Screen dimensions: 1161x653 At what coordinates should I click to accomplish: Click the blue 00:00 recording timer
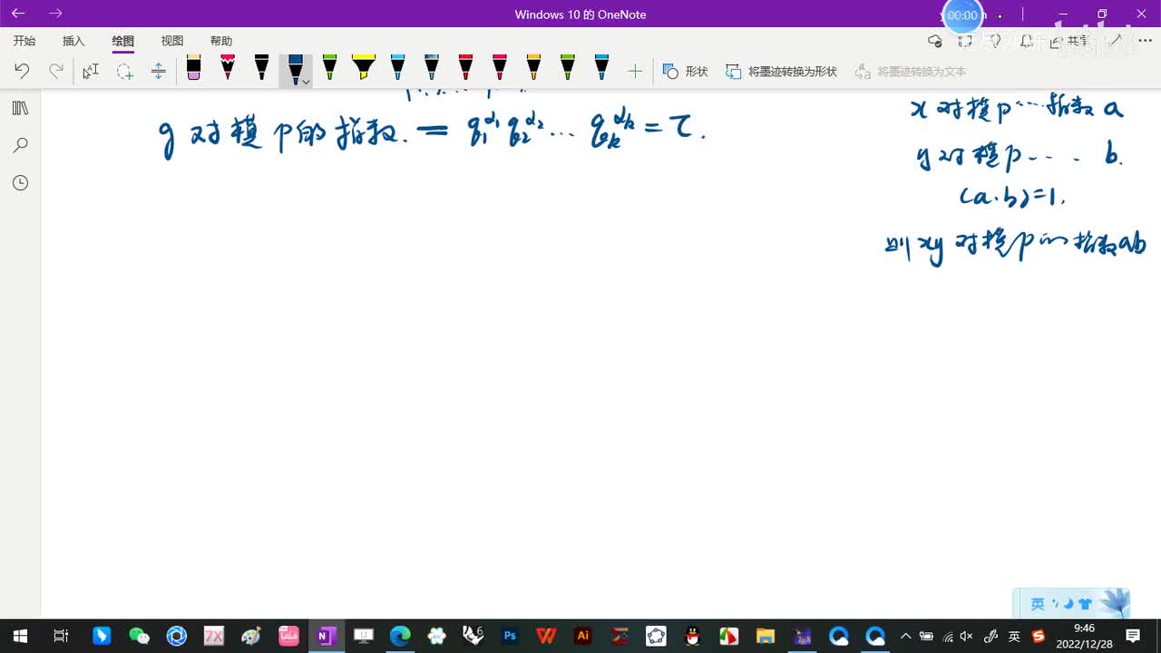pyautogui.click(x=962, y=15)
